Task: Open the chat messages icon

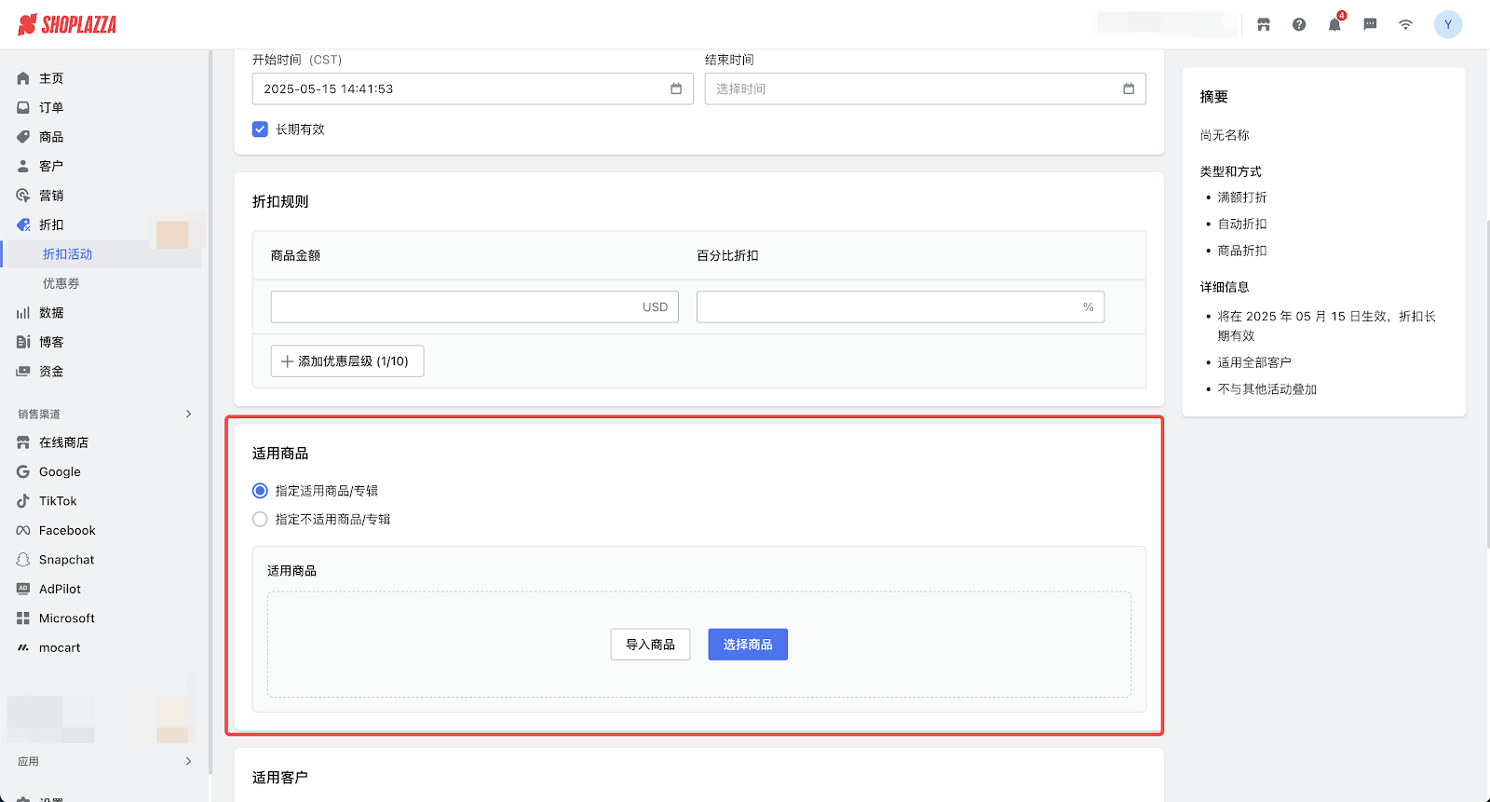Action: coord(1370,25)
